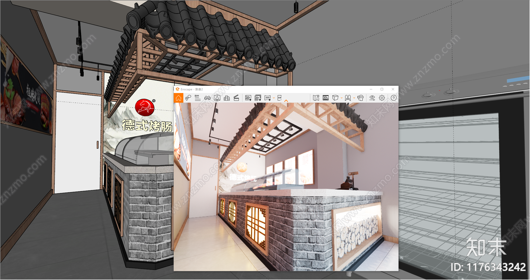
Task: Open the site context window icon
Action: tap(326, 98)
